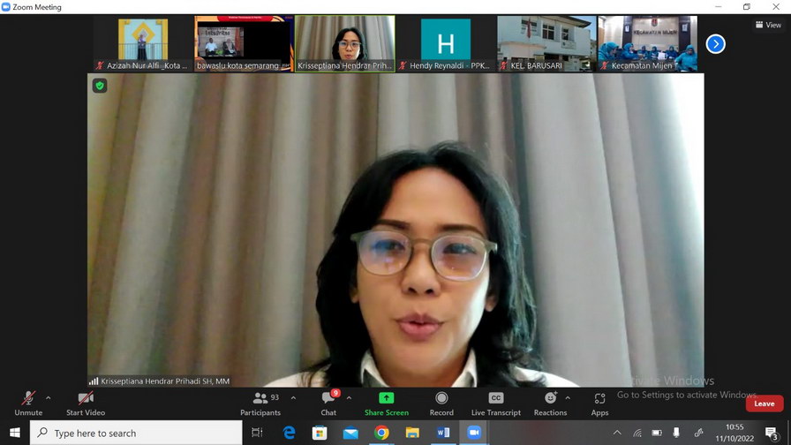Select Kecamatan Mijen participant thumbnail
This screenshot has width=791, height=445.
coord(648,43)
